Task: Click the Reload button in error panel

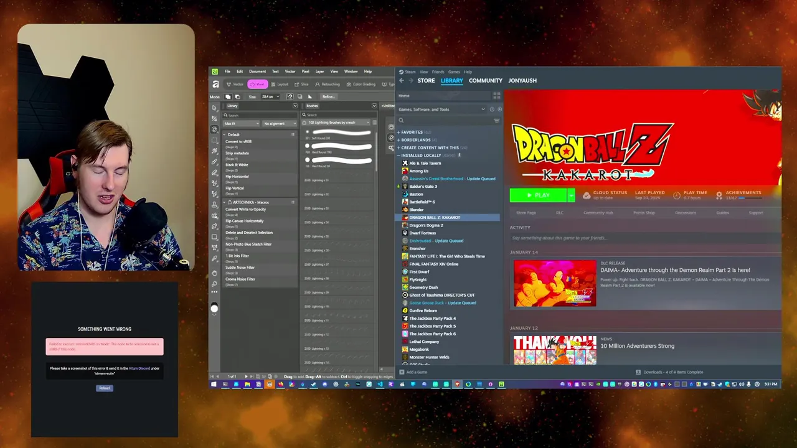Action: pyautogui.click(x=105, y=388)
